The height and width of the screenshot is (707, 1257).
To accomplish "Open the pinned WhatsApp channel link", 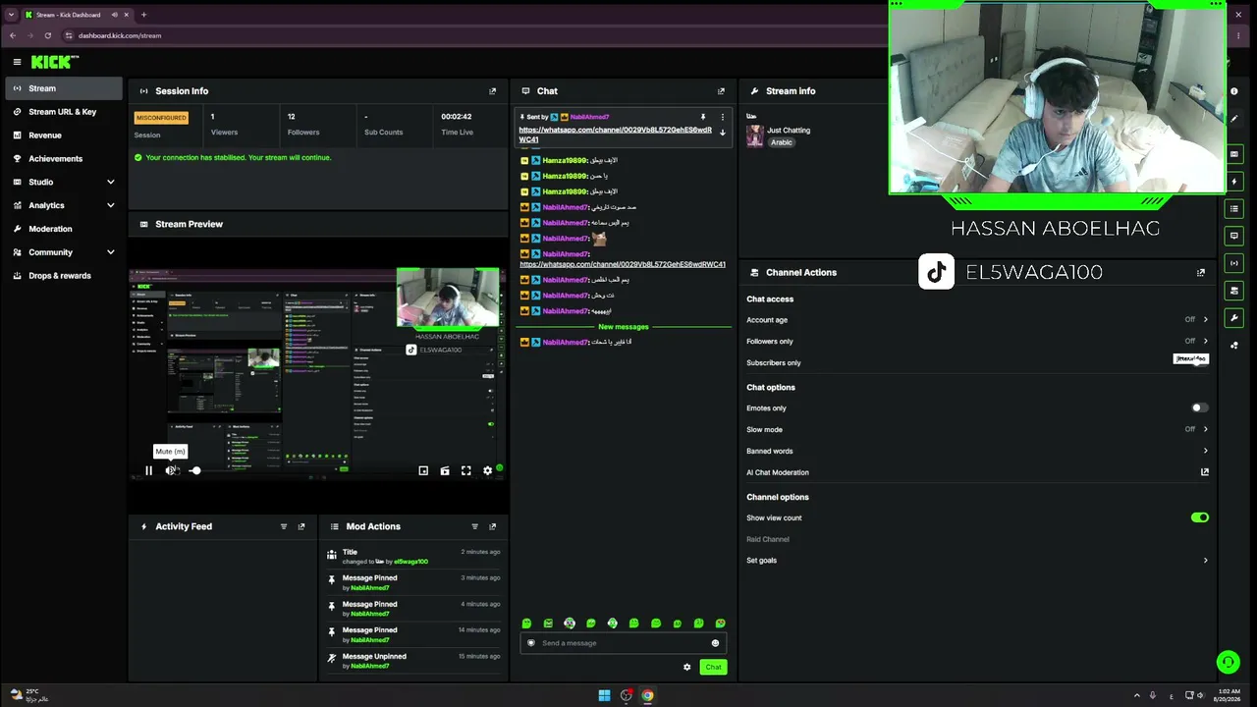I will (x=615, y=135).
